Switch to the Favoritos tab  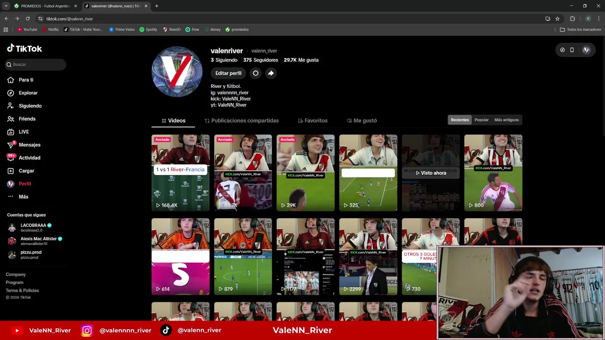pyautogui.click(x=313, y=121)
